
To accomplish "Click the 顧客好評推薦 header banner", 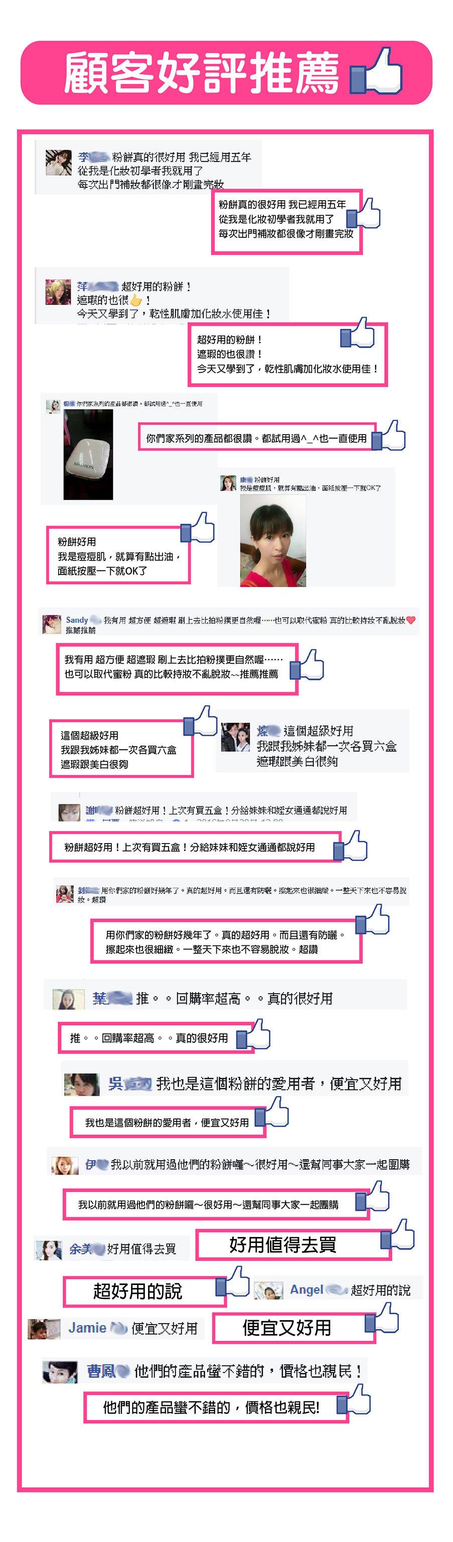I will pos(226,73).
